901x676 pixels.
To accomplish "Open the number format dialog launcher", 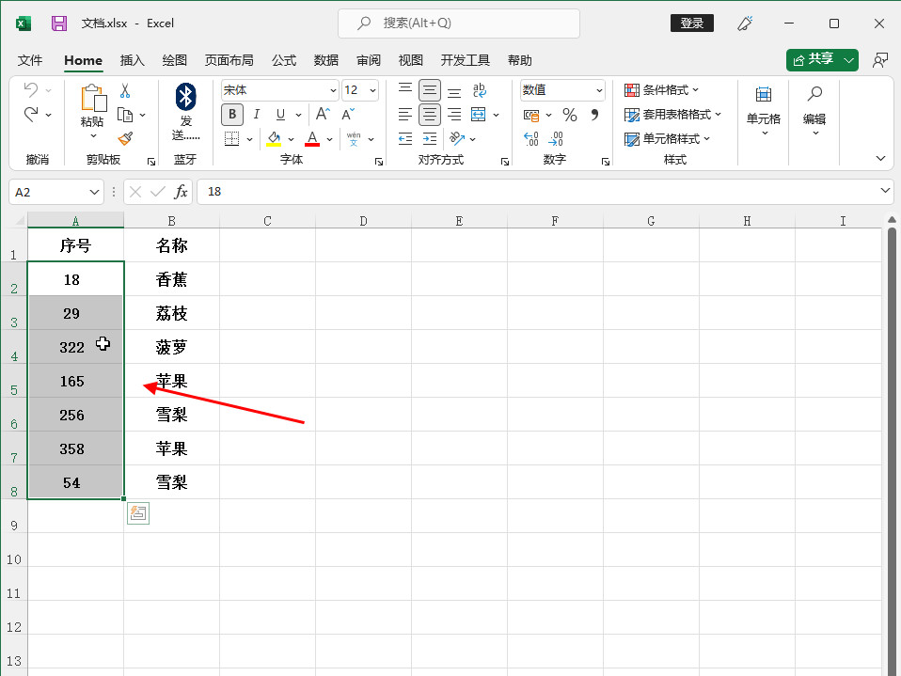I will [605, 162].
